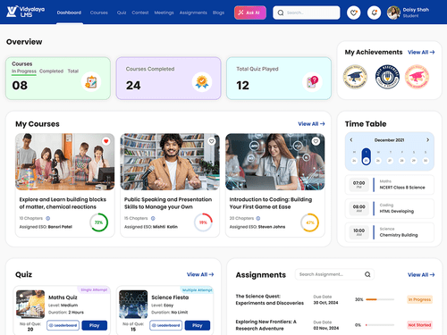Favorite the Public Speaking course heart

click(x=211, y=141)
